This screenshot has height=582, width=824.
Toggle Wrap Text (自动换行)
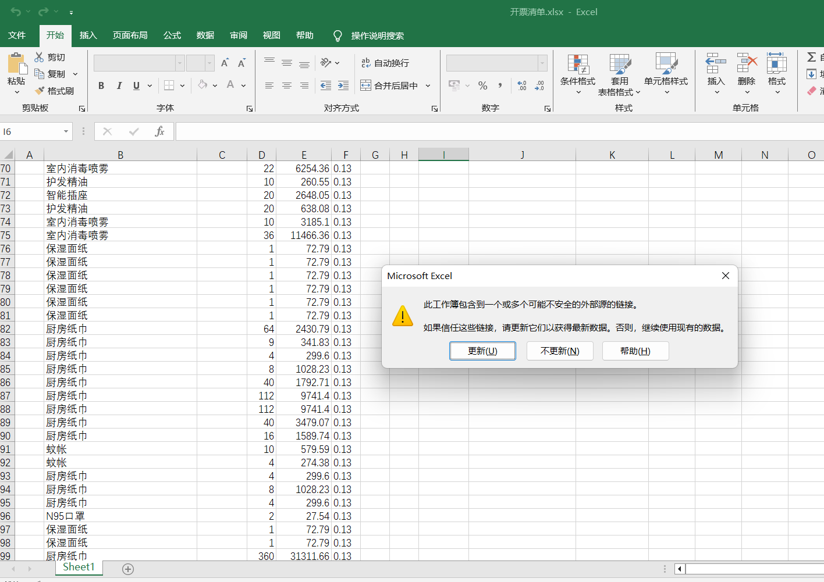[x=385, y=63]
